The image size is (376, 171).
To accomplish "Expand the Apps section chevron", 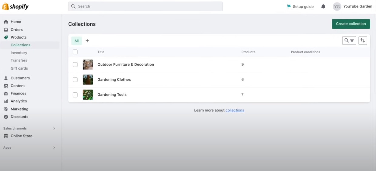I will point(54,148).
